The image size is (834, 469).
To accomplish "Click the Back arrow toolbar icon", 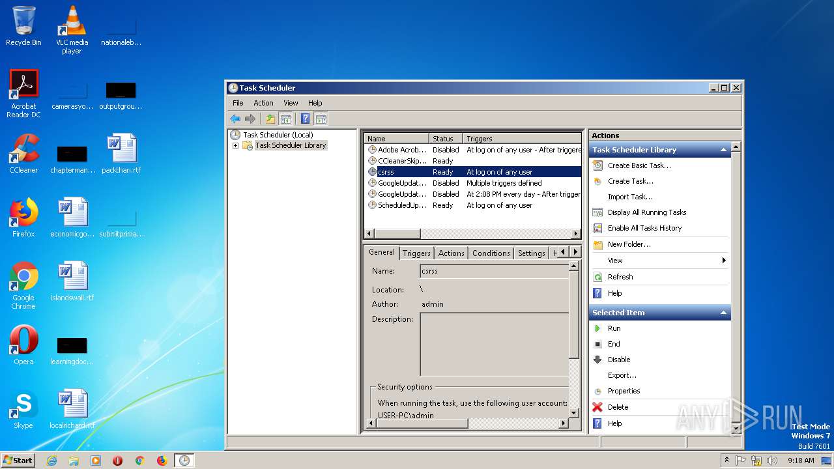I will click(x=235, y=119).
